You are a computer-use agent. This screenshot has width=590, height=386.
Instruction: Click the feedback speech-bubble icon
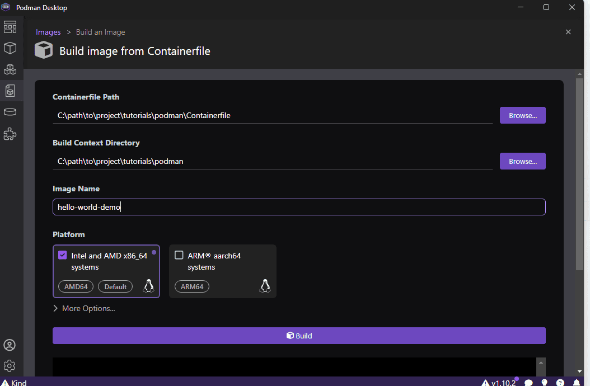(528, 383)
